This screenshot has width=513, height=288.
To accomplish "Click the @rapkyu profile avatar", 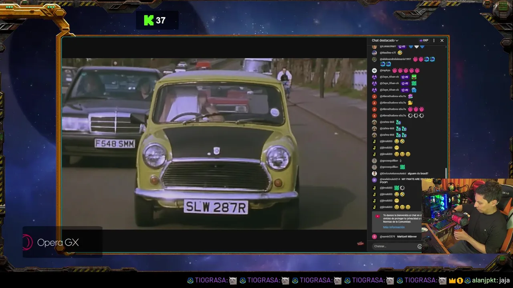I will (374, 70).
